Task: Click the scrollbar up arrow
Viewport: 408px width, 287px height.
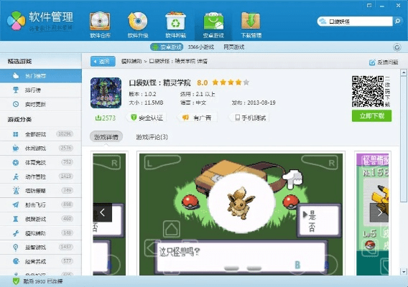Action: 404,72
